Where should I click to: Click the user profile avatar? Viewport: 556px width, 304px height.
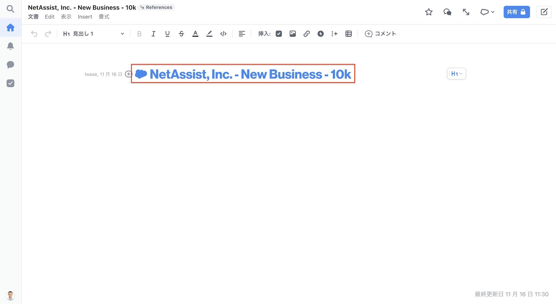pos(10,296)
